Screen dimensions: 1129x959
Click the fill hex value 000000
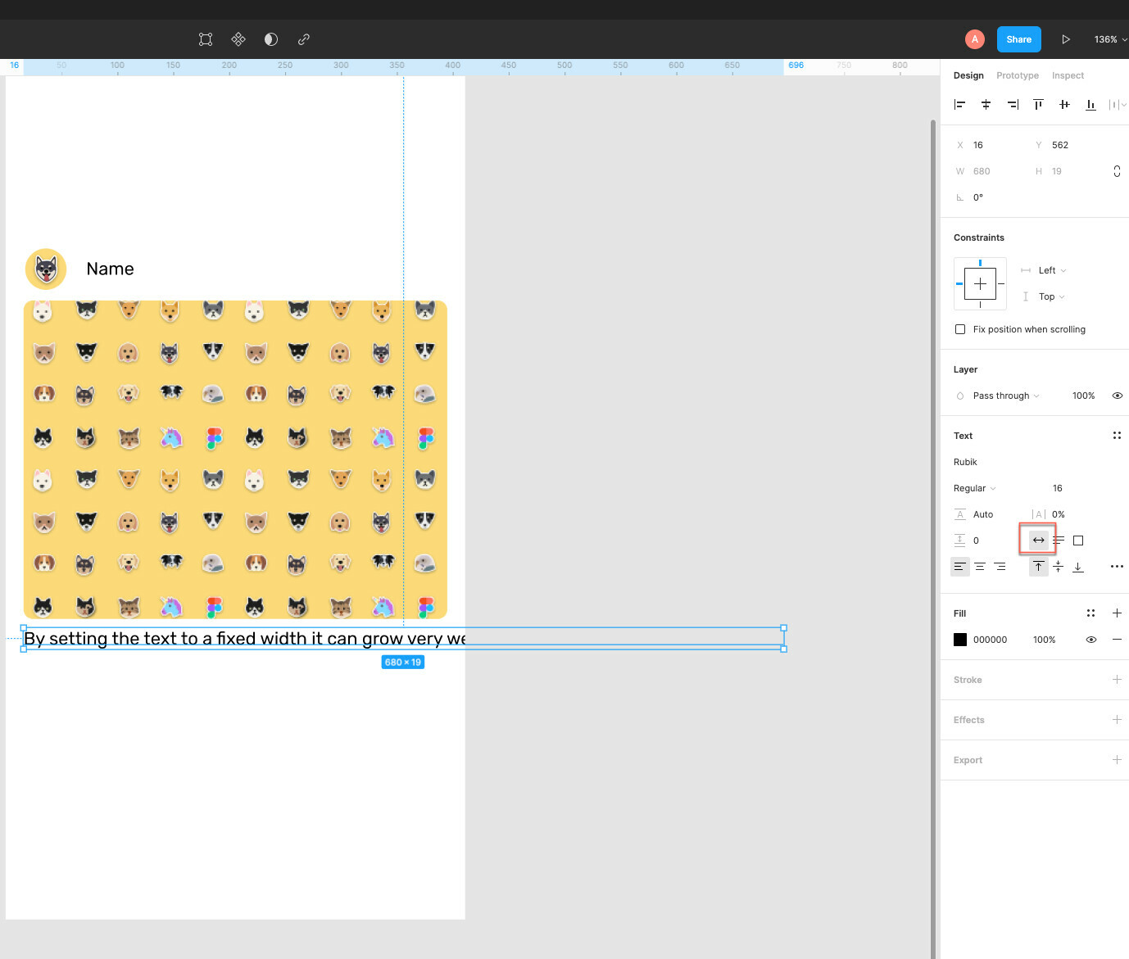pos(990,640)
